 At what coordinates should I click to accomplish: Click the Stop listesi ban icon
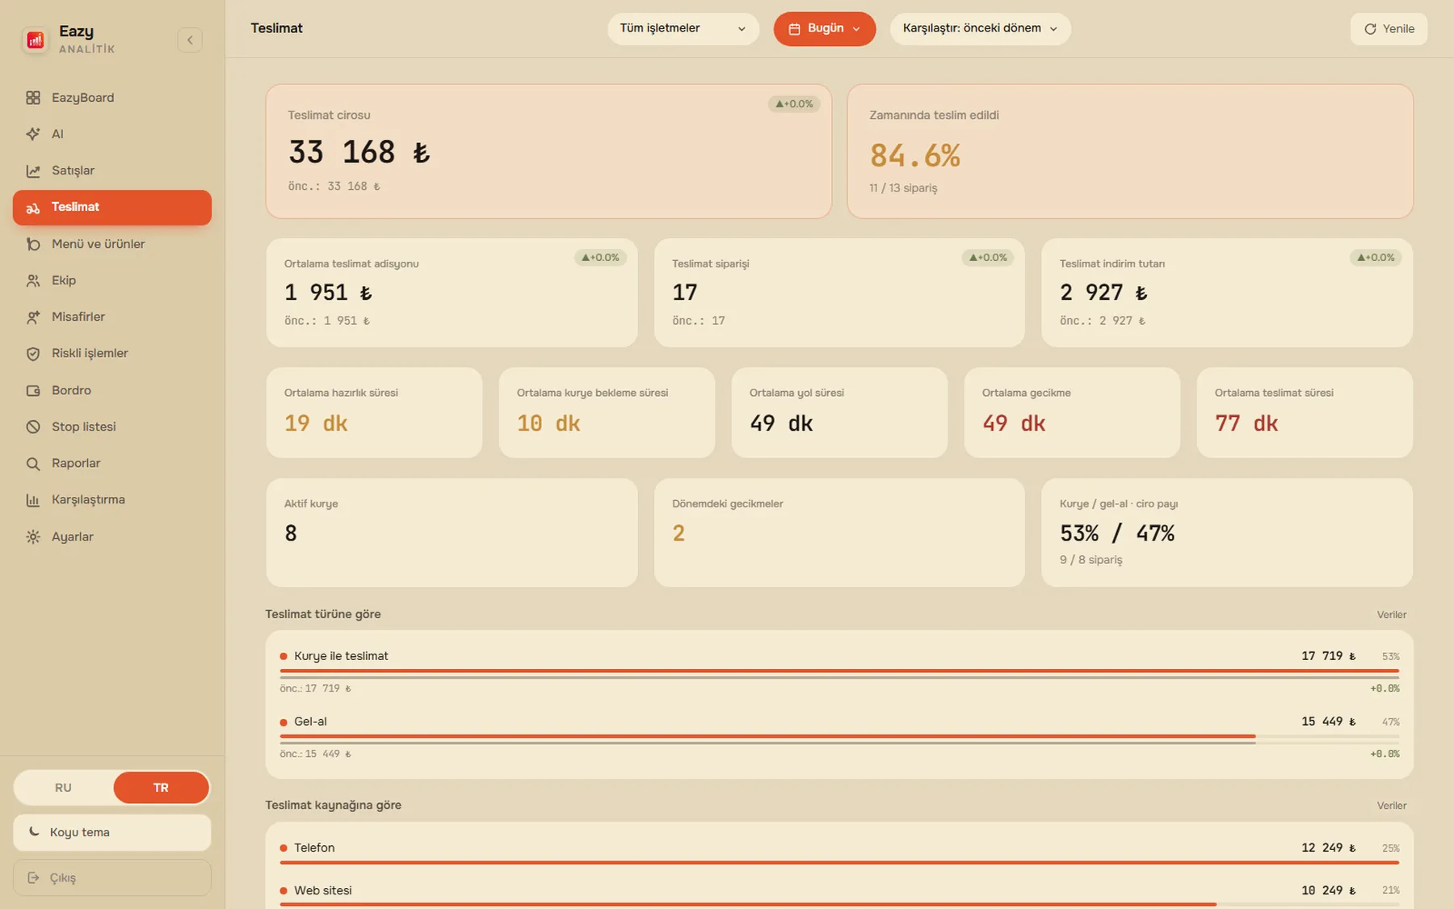click(x=33, y=427)
